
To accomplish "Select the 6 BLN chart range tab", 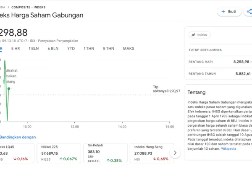I will pos(53,49).
